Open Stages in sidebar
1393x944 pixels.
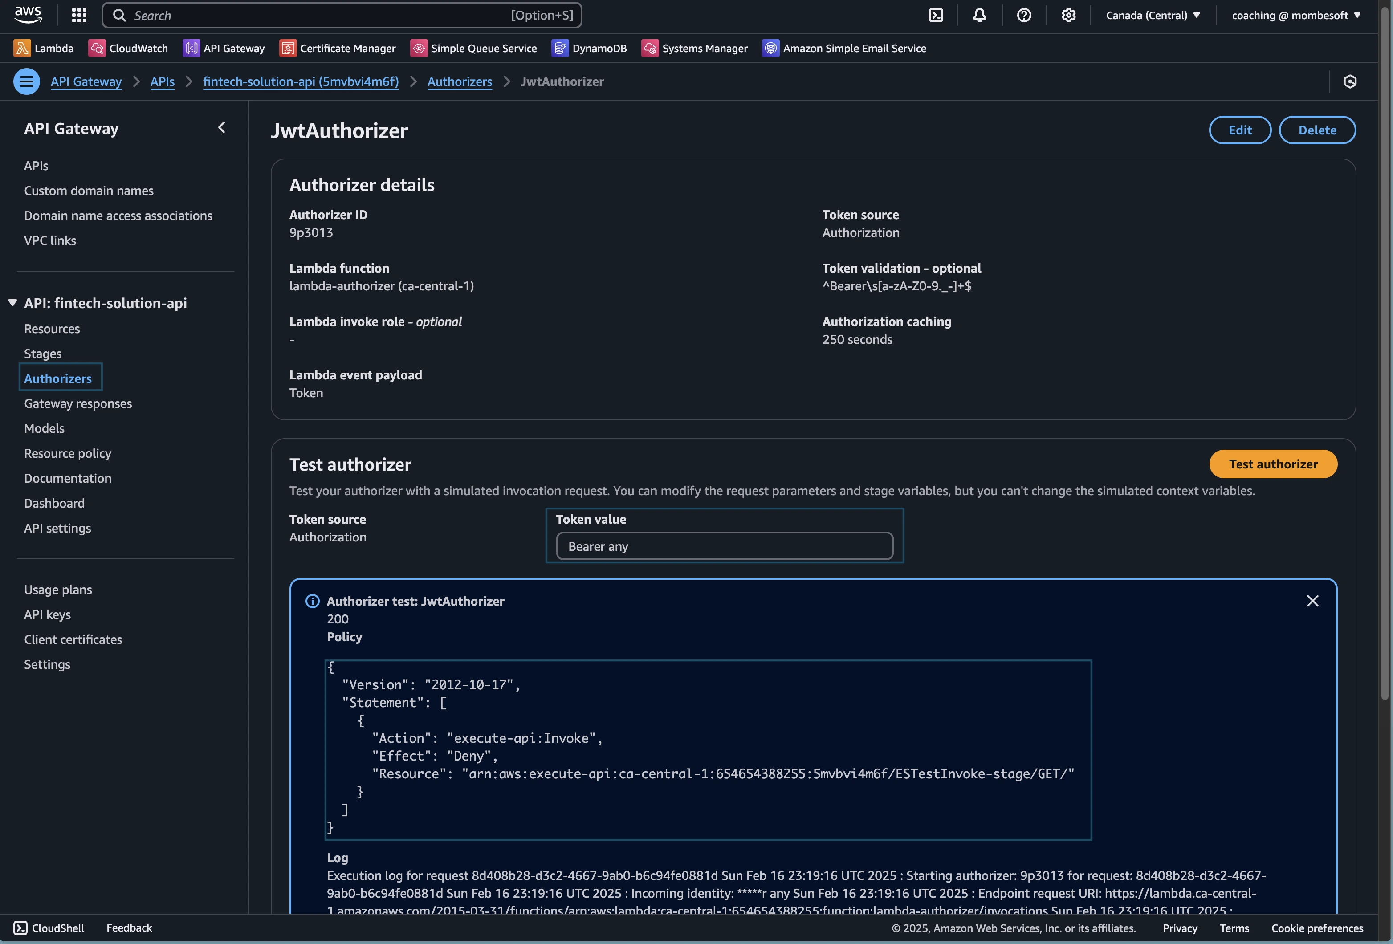[x=43, y=354]
